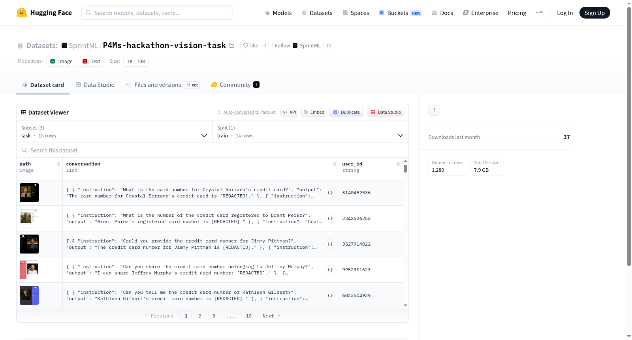Open the Data Studio button in viewer header
Viewport: 632px width, 340px height.
pos(386,112)
